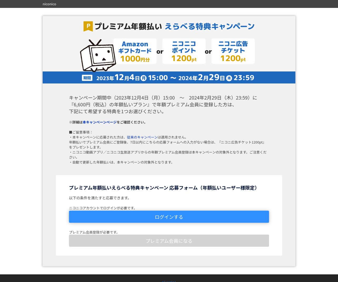Click the ログインする button
The image size is (338, 282).
pos(169,217)
